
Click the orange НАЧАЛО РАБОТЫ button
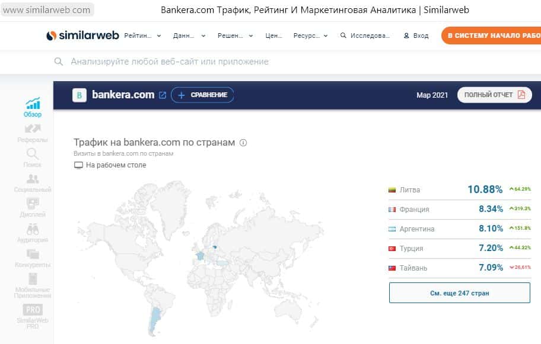coord(491,36)
